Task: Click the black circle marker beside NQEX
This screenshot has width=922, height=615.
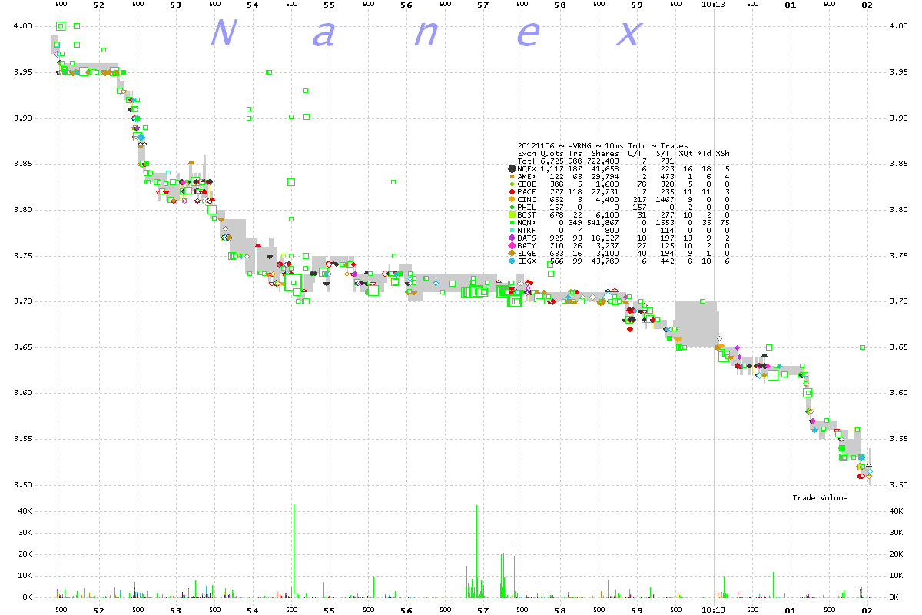Action: 512,168
